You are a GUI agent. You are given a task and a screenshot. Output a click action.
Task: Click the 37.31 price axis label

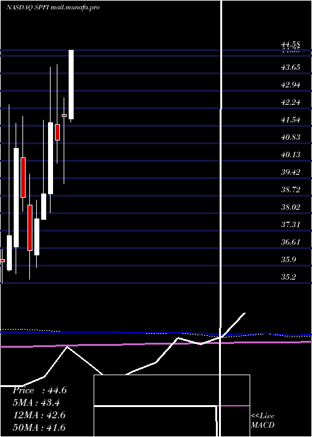click(291, 225)
